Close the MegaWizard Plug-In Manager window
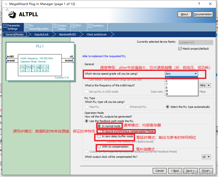 [210, 4]
